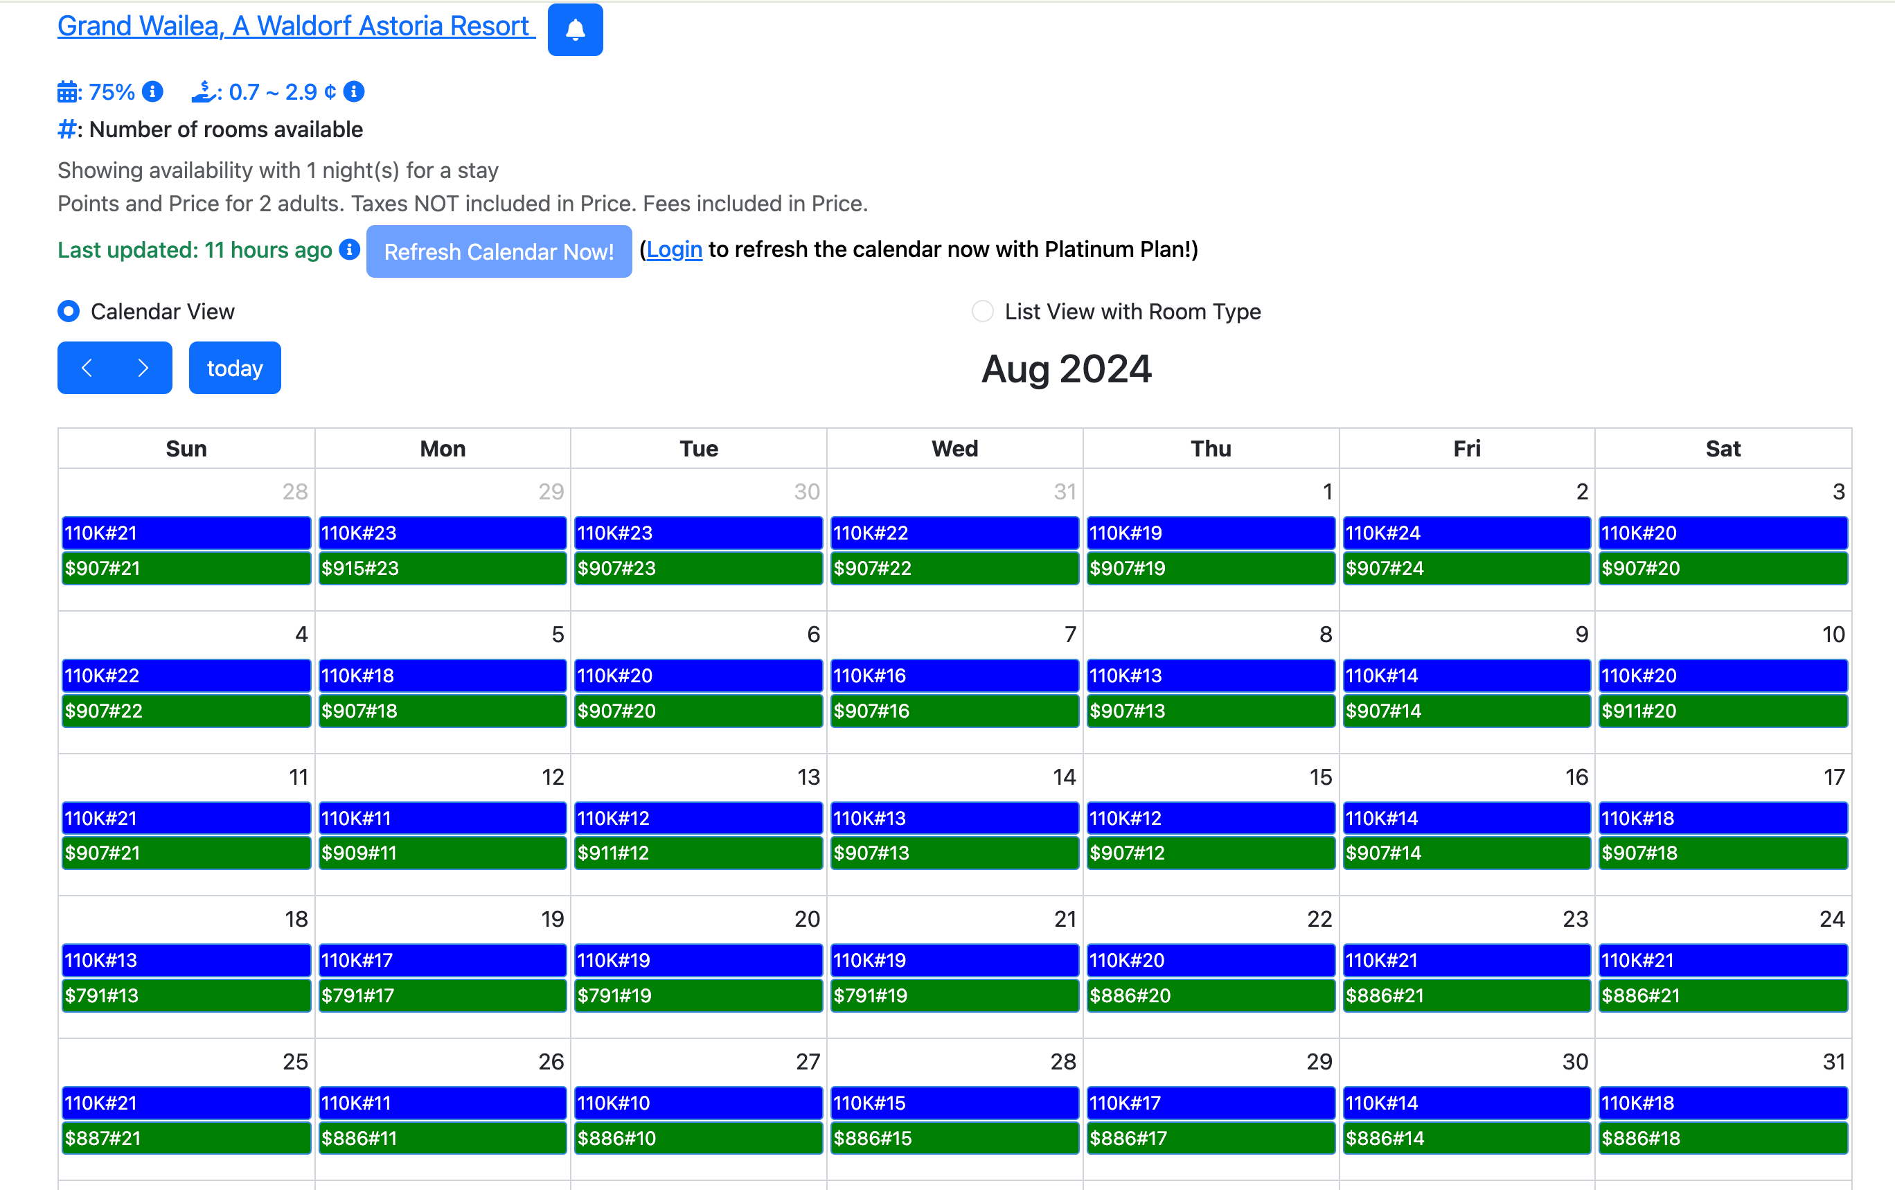Image resolution: width=1895 pixels, height=1190 pixels.
Task: Click the calendar availability percentage icon
Action: tap(68, 92)
